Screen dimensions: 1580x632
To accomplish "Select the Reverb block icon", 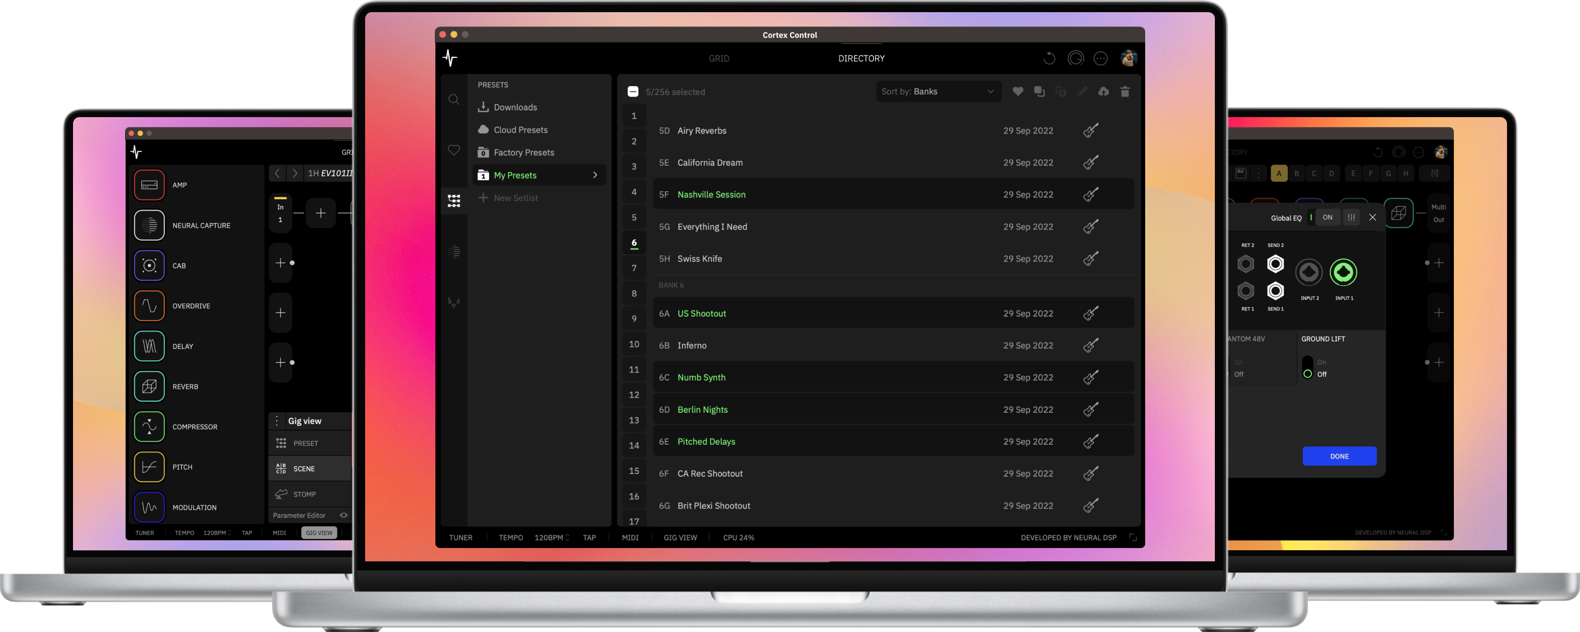I will click(149, 386).
